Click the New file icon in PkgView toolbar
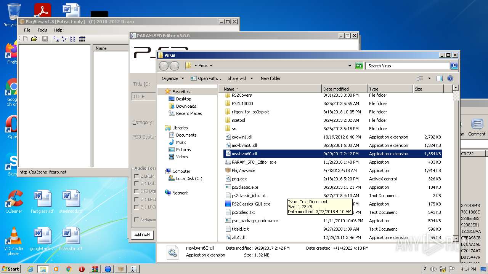The height and width of the screenshot is (274, 488). (25, 39)
